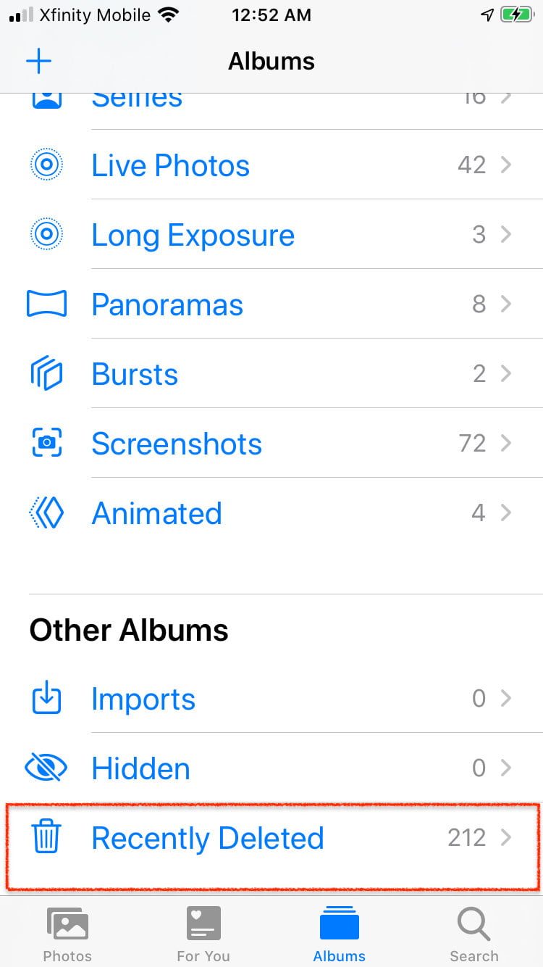This screenshot has width=543, height=967.
Task: Tap the Live Photos concentric circles icon
Action: [x=47, y=165]
